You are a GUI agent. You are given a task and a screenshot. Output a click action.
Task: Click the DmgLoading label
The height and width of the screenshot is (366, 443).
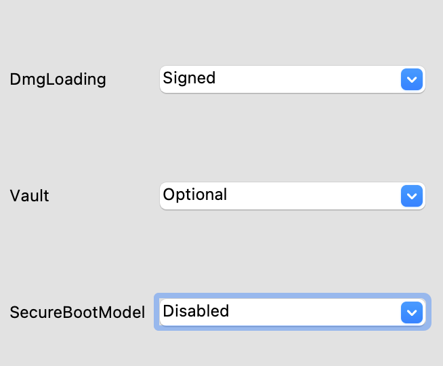58,79
